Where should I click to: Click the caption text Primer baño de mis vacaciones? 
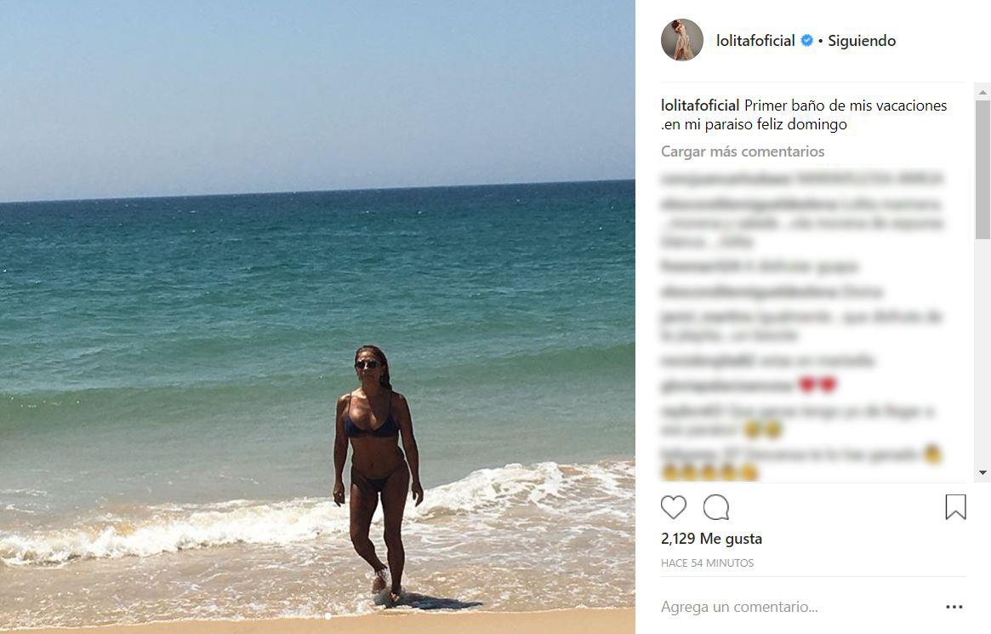pos(846,106)
